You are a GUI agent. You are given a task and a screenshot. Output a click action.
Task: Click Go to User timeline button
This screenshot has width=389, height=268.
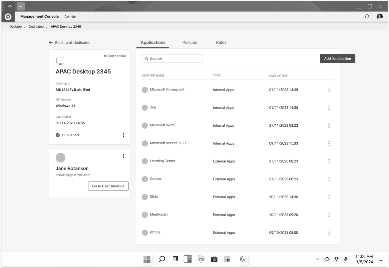108,186
